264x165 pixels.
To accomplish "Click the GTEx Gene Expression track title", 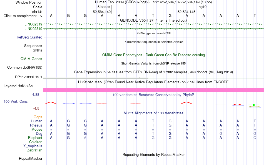I will pos(153,72).
